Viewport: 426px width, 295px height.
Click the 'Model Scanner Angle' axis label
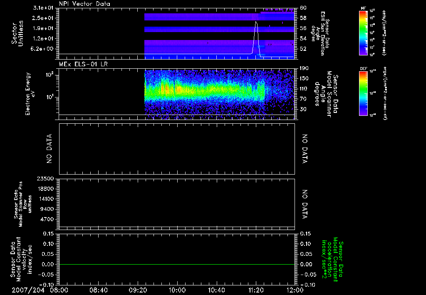(x=326, y=94)
